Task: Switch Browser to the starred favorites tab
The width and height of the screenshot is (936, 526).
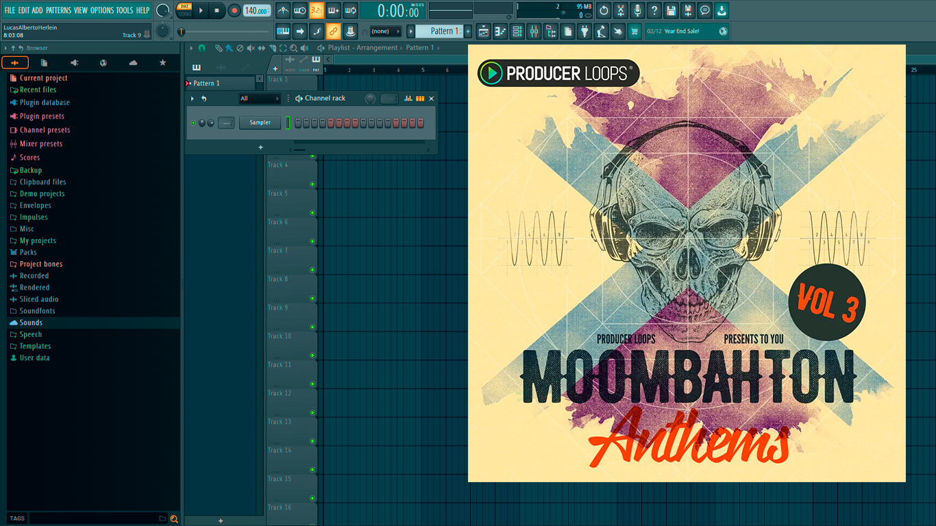Action: pos(162,63)
